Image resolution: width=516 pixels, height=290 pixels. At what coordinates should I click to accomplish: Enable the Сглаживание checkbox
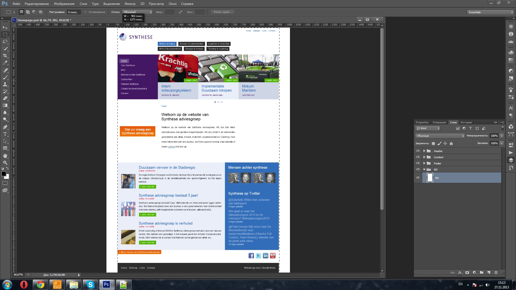(x=85, y=12)
